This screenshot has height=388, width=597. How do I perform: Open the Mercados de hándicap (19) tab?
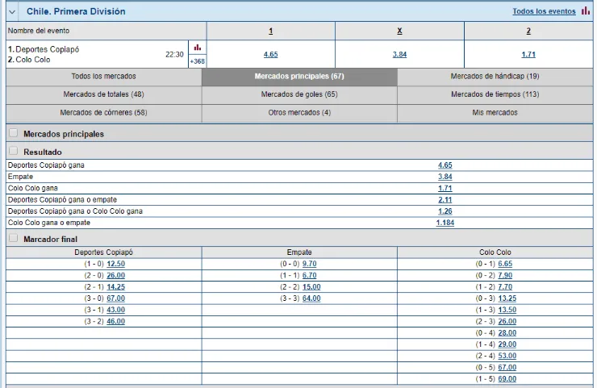495,77
